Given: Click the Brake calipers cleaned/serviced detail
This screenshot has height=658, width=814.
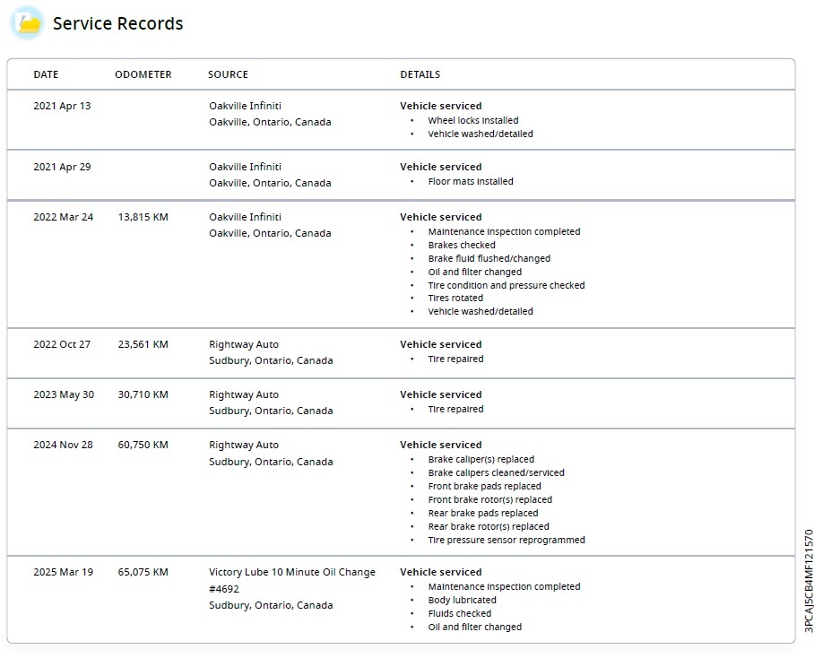Looking at the screenshot, I should click(x=496, y=472).
